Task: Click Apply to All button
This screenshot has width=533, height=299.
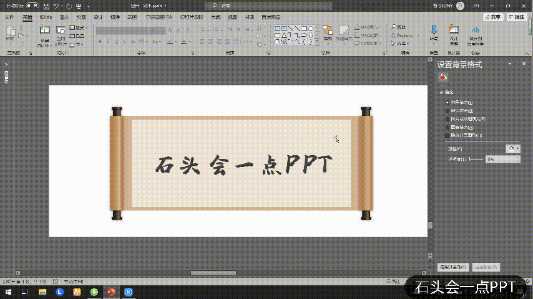Action: (453, 267)
